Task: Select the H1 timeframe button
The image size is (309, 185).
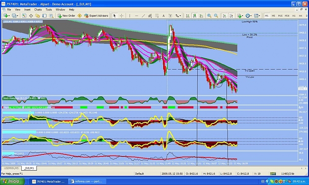Action: 294,16
